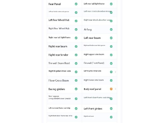Click the check mark for Tire well (trunk floor)
The image size is (164, 123).
coord(76,63)
